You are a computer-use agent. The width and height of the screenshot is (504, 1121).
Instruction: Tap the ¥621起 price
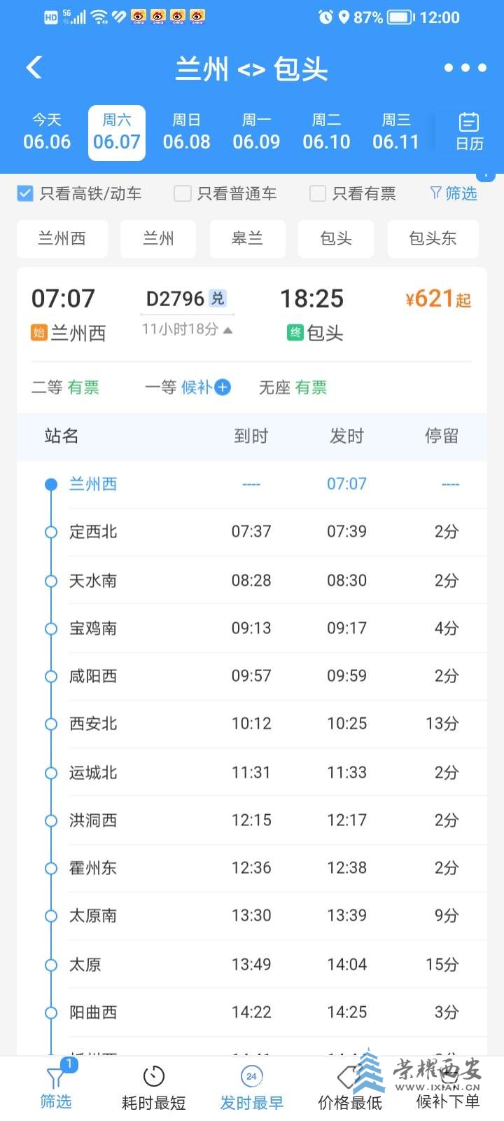(438, 299)
